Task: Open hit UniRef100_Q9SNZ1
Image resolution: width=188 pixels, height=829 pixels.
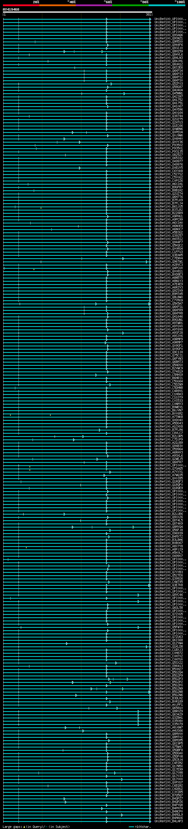Action: click(168, 39)
